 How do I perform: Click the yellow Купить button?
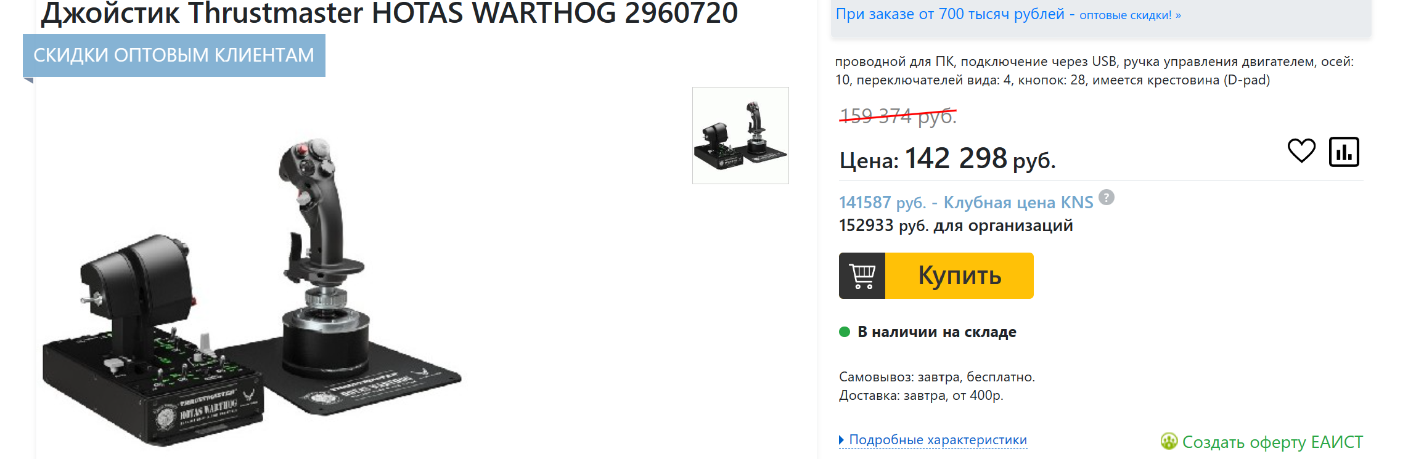pos(959,276)
